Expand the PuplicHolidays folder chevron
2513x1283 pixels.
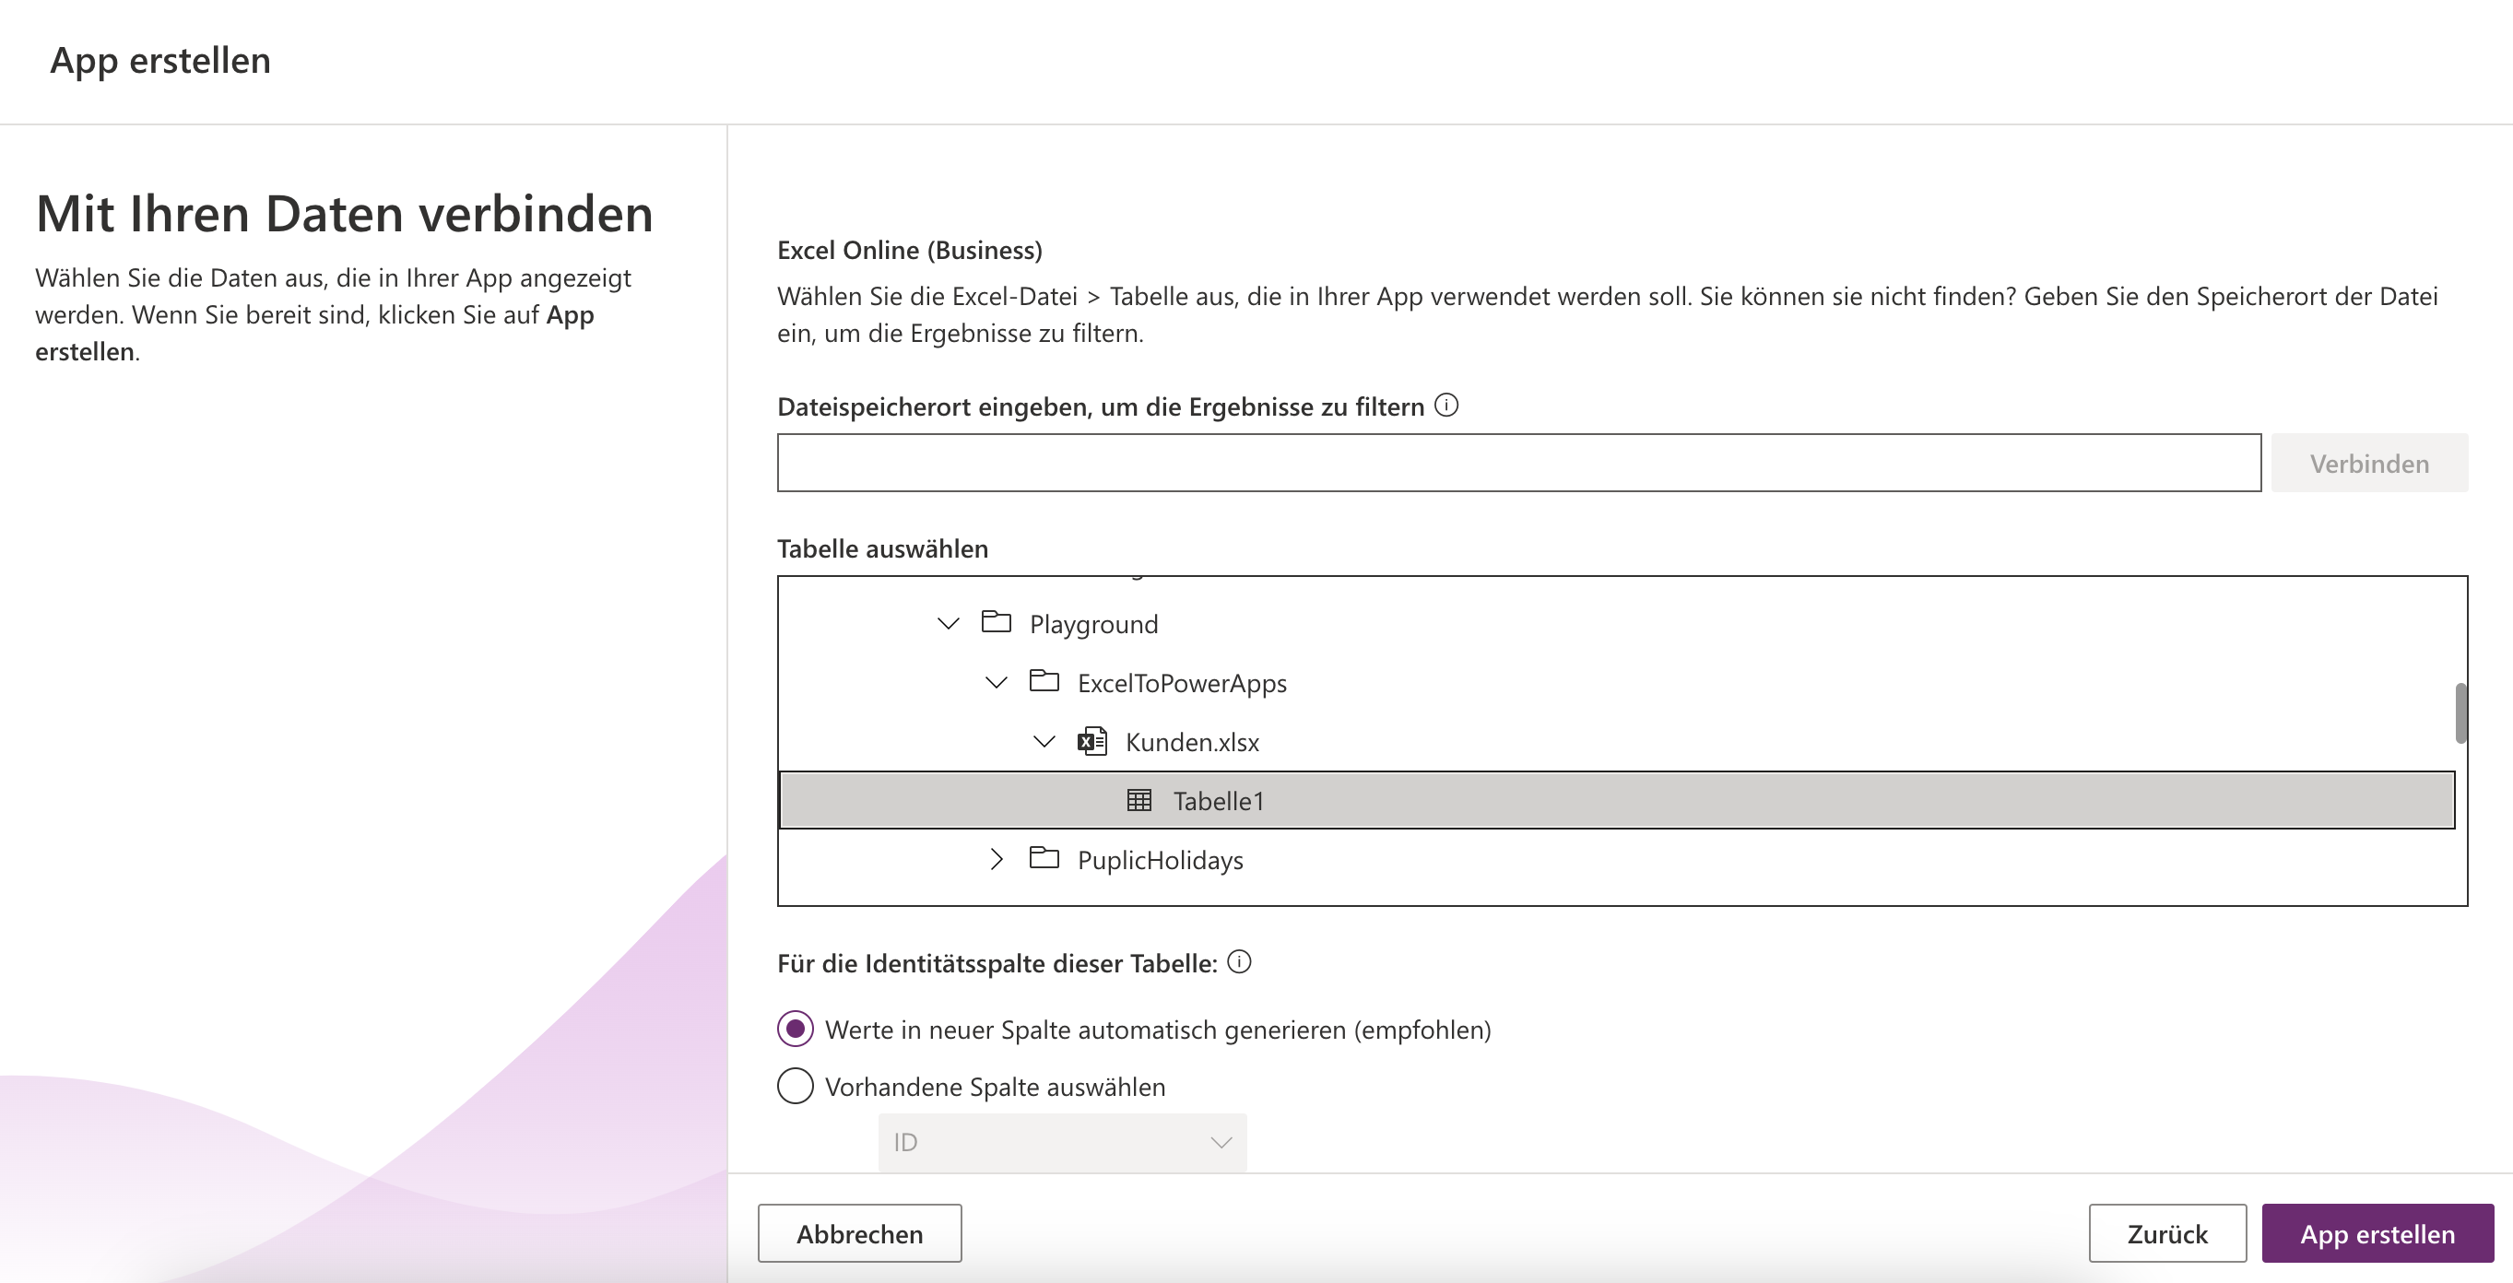coord(996,859)
